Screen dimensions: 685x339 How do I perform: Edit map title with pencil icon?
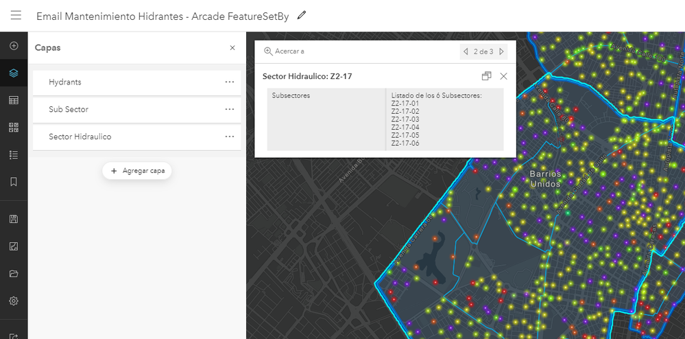[302, 15]
